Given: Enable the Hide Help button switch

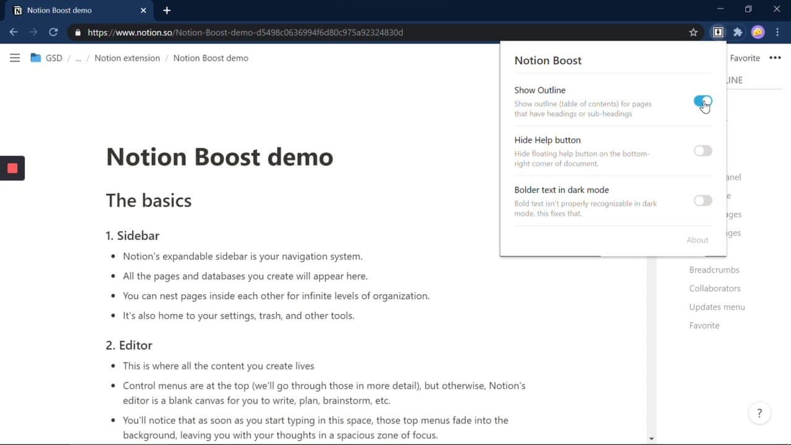Looking at the screenshot, I should point(703,151).
